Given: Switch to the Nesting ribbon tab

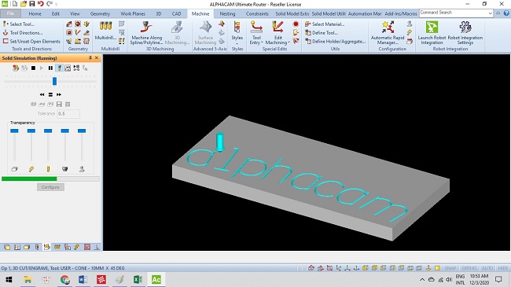Looking at the screenshot, I should pos(227,13).
